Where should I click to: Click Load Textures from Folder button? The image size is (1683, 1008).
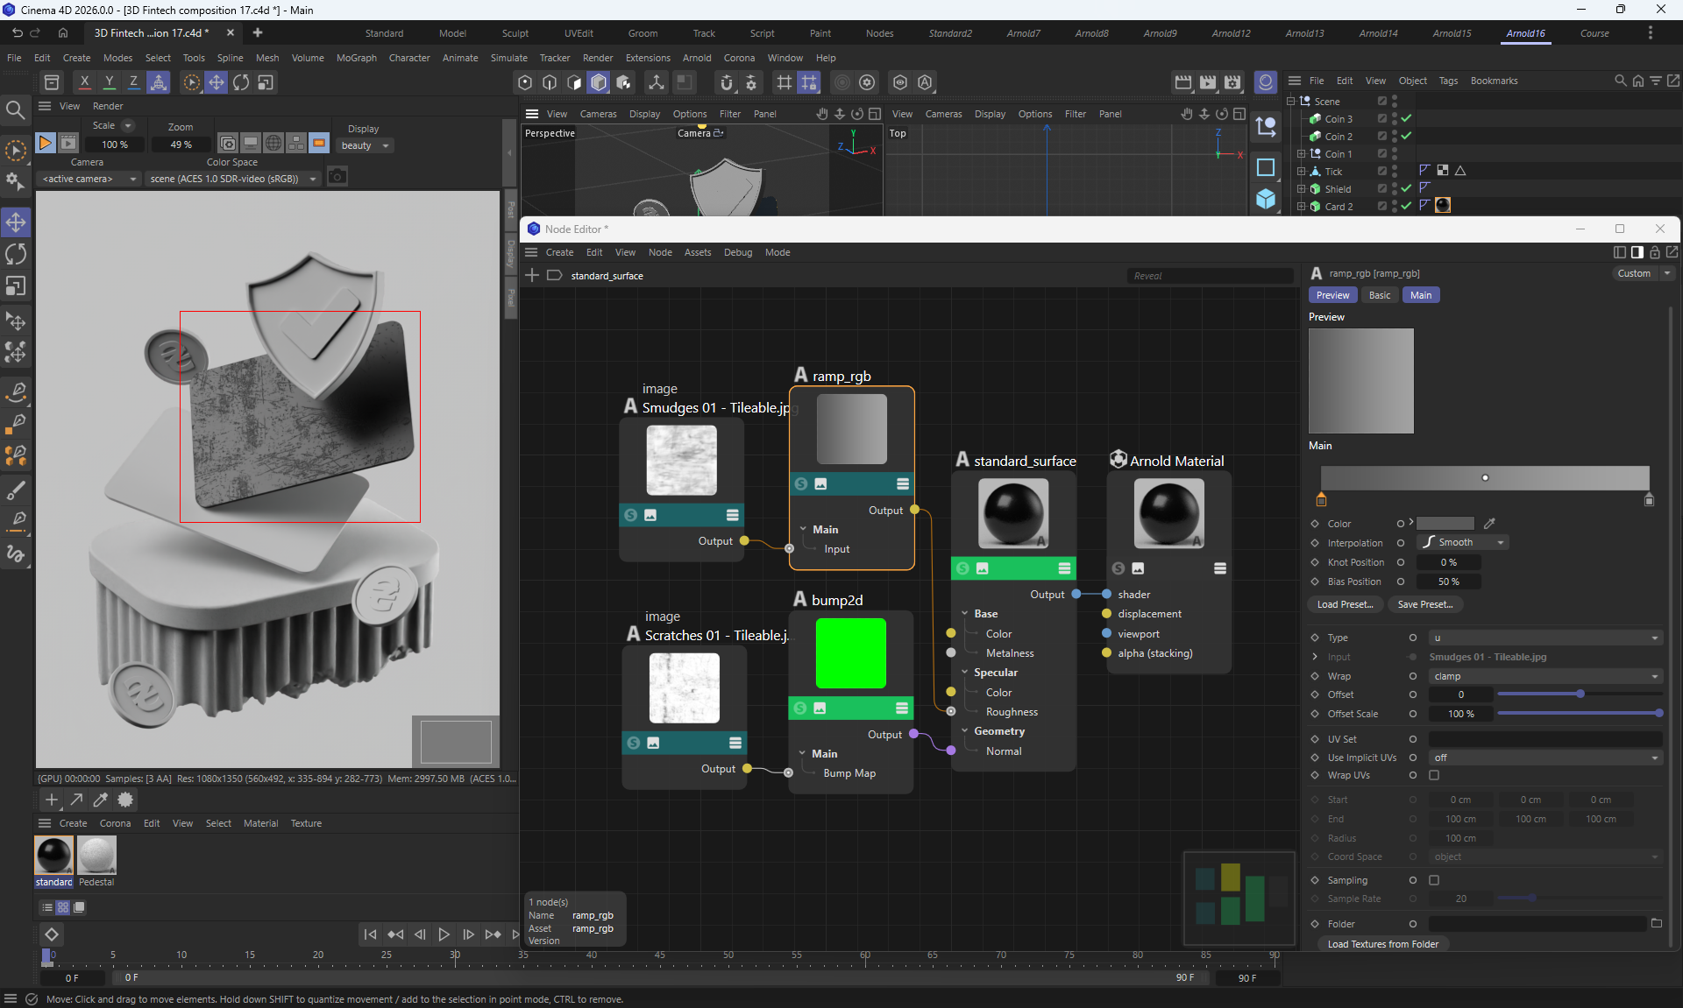pos(1382,944)
